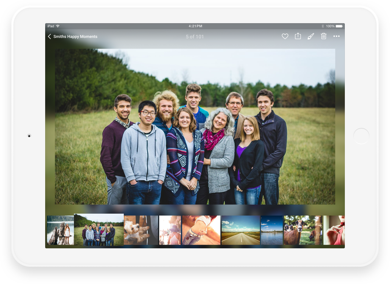Open the share sheet icon
The width and height of the screenshot is (390, 284).
tap(298, 36)
